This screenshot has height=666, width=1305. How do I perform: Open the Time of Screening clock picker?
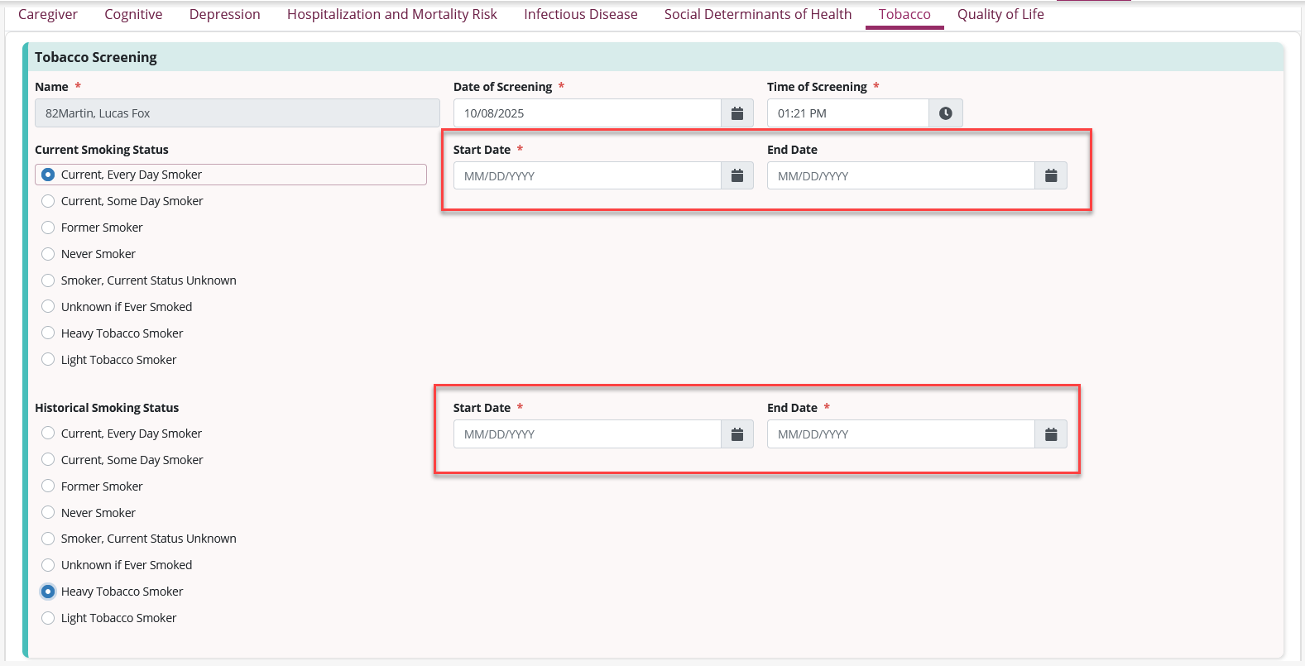[x=945, y=113]
